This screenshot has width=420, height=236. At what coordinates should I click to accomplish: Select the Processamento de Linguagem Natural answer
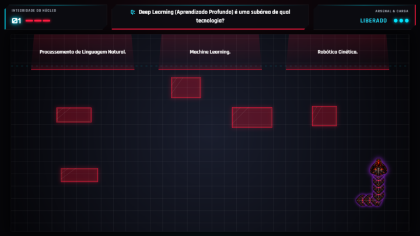click(x=83, y=52)
